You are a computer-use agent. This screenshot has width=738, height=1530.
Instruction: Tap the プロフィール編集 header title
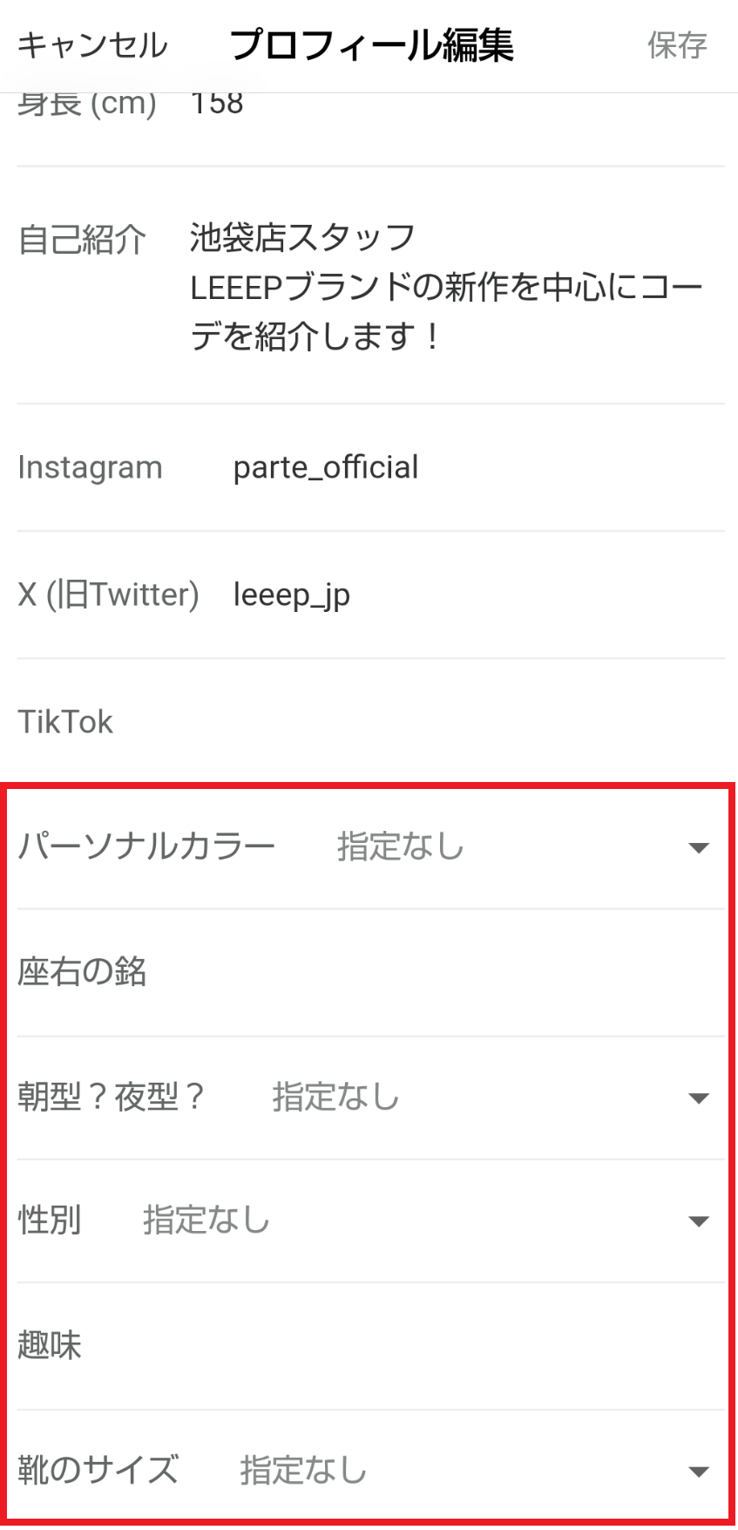tap(371, 45)
